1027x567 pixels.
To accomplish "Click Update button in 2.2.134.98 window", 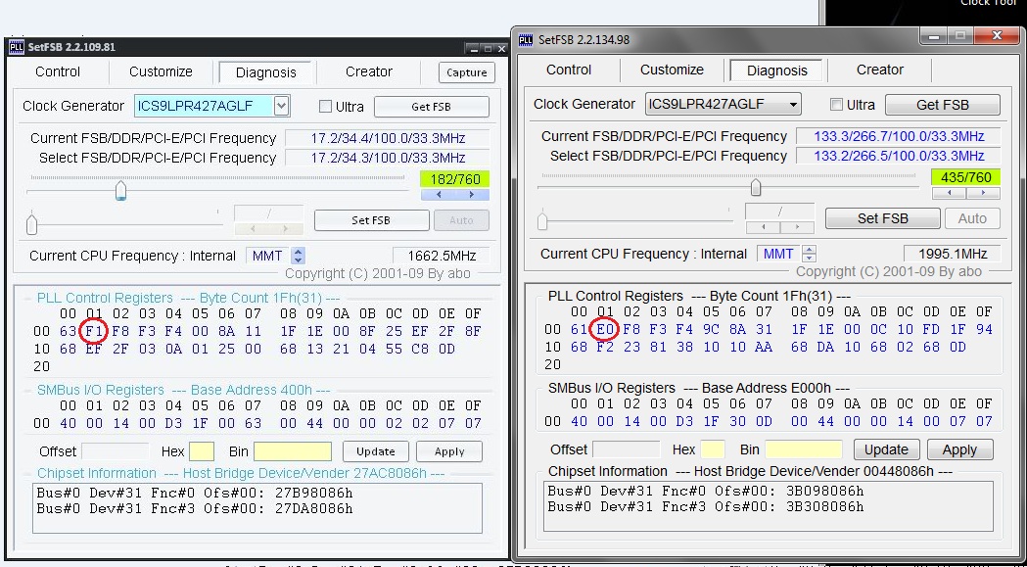I will 886,449.
